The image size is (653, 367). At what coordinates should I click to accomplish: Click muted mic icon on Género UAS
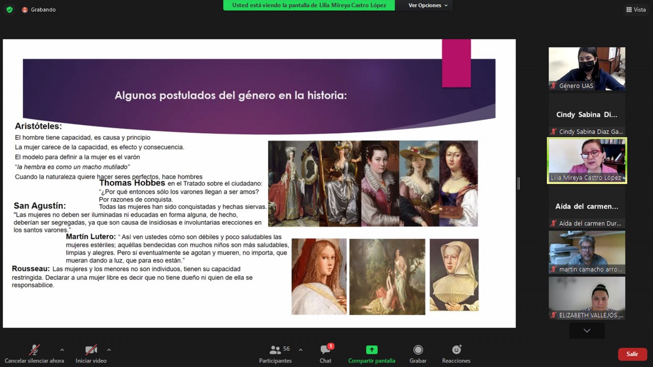point(554,86)
